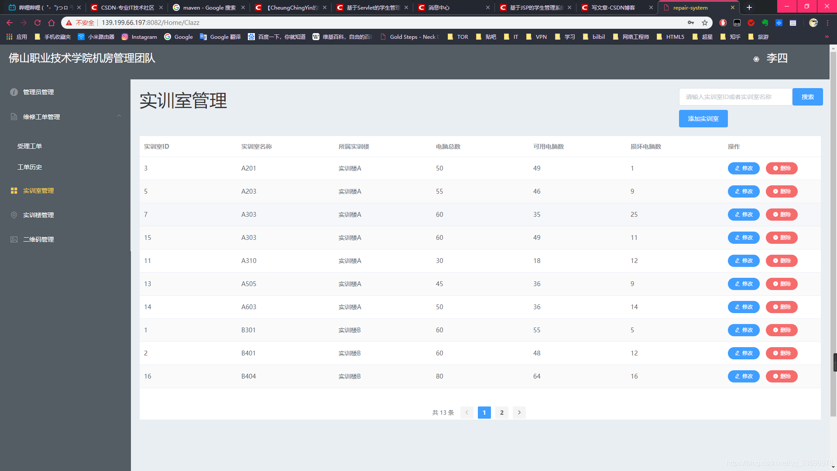Click pagination previous arrow
This screenshot has width=837, height=471.
tap(467, 413)
